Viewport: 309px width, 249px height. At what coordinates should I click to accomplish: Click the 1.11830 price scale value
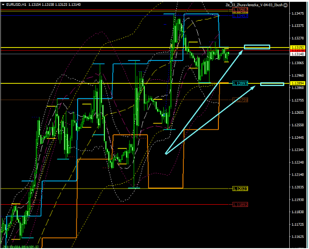click(298, 212)
